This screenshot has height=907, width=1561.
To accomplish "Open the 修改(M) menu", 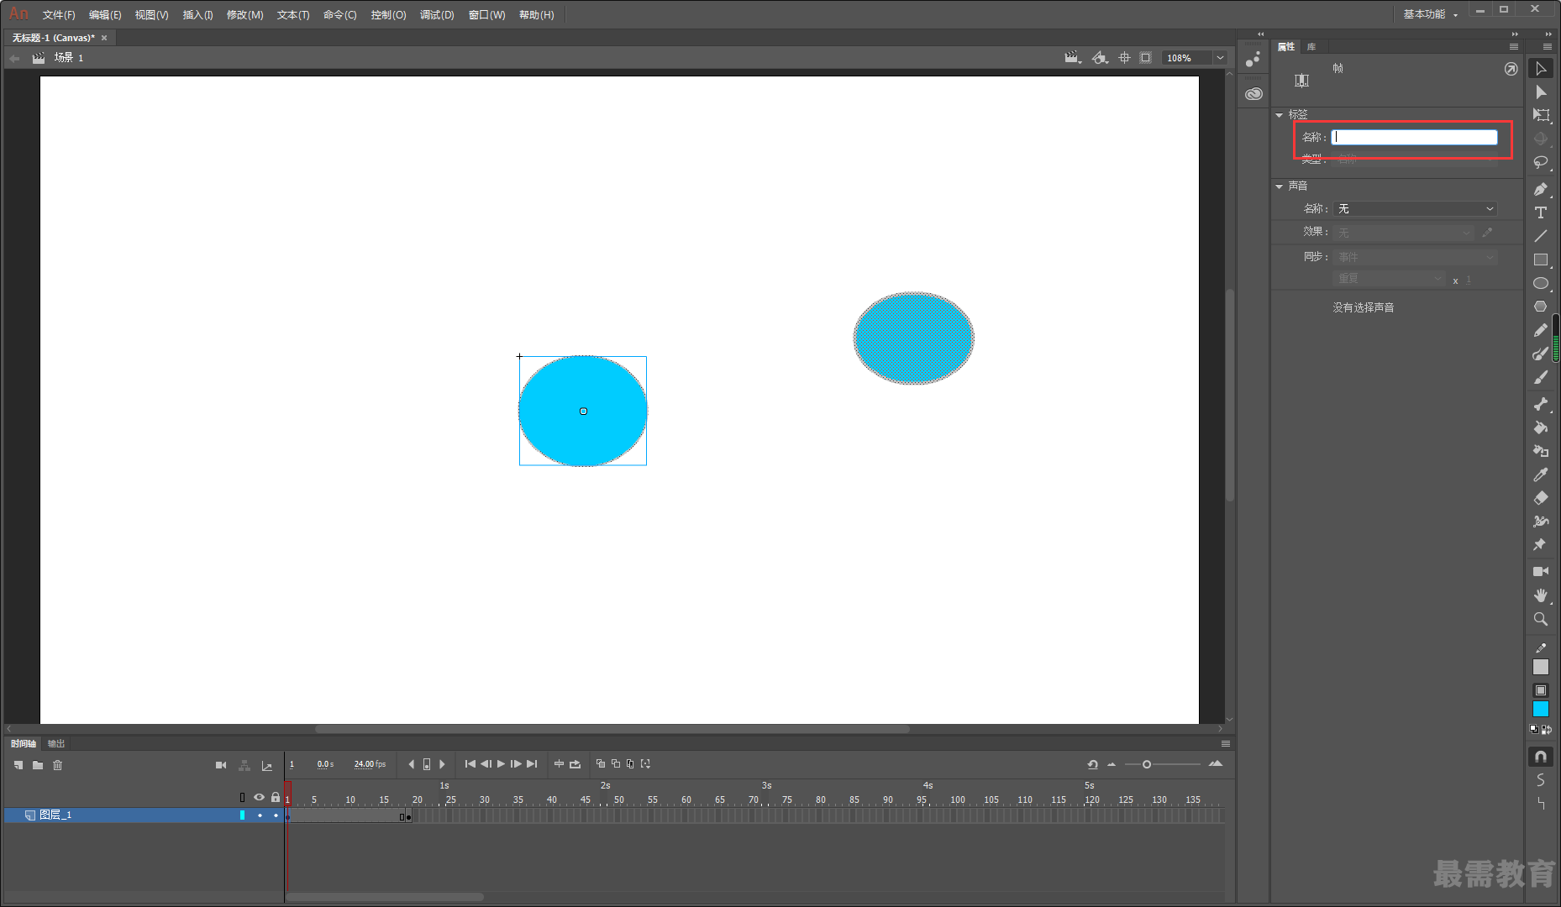I will pos(245,15).
